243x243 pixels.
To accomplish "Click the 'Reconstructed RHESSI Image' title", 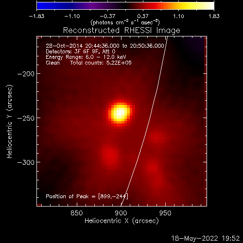I will [121, 31].
